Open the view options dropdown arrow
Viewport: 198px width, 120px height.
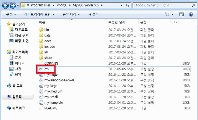172,14
